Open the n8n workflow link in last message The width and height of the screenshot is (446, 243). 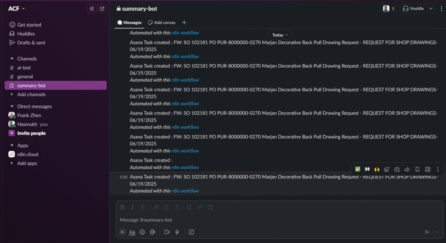pyautogui.click(x=185, y=191)
